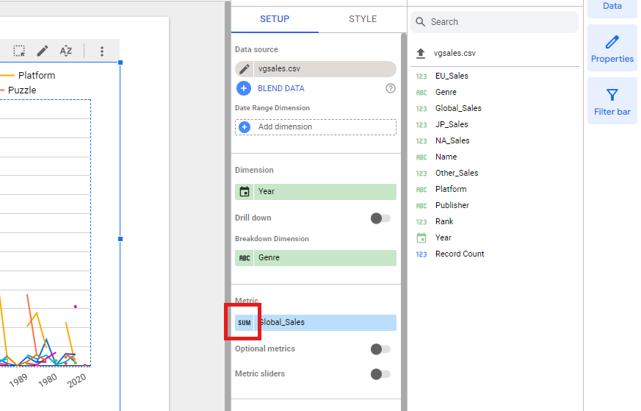Click the help icon next to Blend Data
Viewport: 641px width, 411px height.
391,88
